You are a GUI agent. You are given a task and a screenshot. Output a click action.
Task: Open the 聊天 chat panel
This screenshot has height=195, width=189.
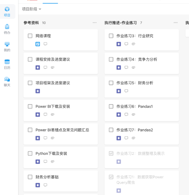[x=7, y=82]
